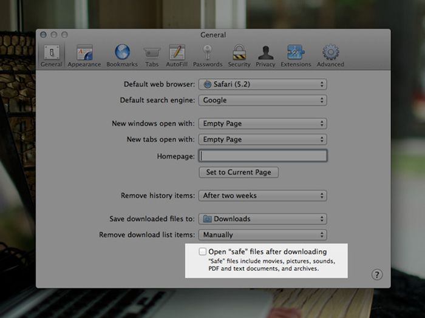This screenshot has height=318, width=425.
Task: Open the General preferences pane
Action: (x=52, y=56)
